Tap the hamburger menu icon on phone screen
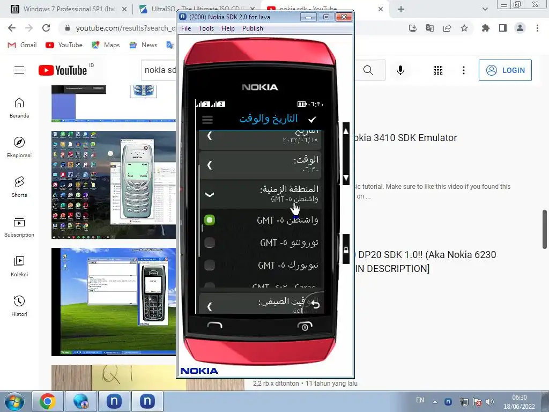 (x=207, y=120)
